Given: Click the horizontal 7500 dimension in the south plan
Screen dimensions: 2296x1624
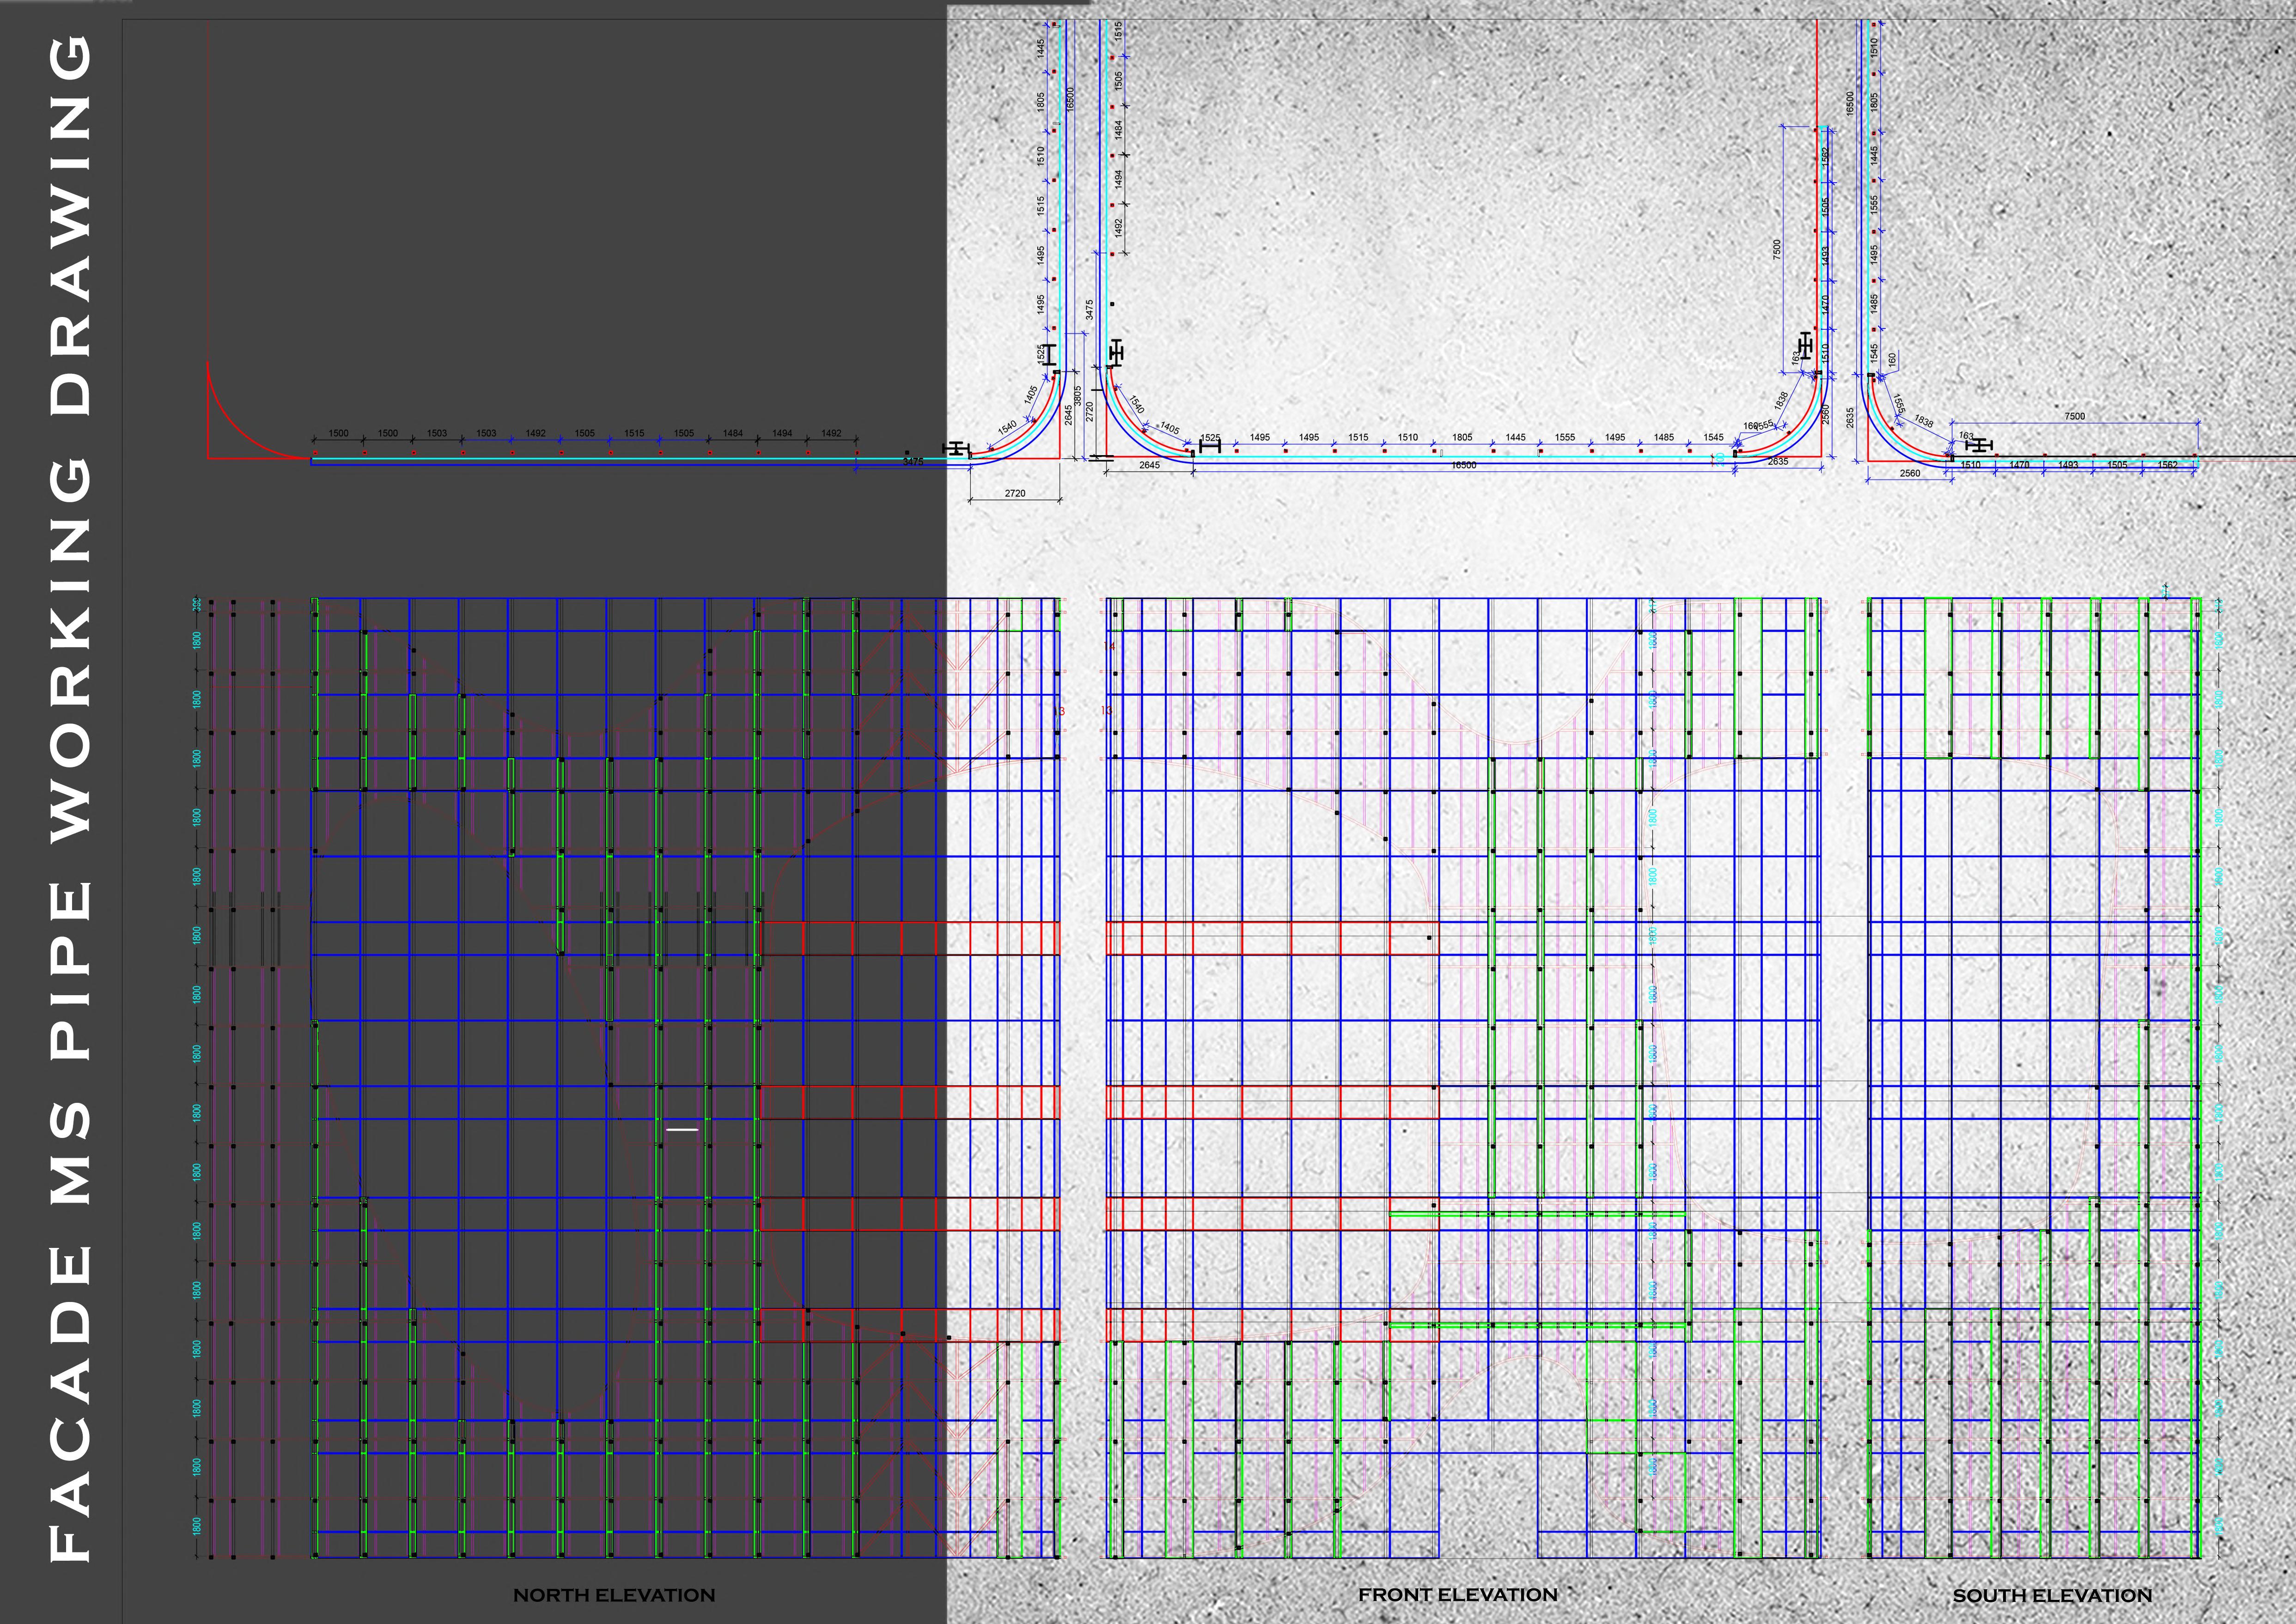Looking at the screenshot, I should 2075,416.
